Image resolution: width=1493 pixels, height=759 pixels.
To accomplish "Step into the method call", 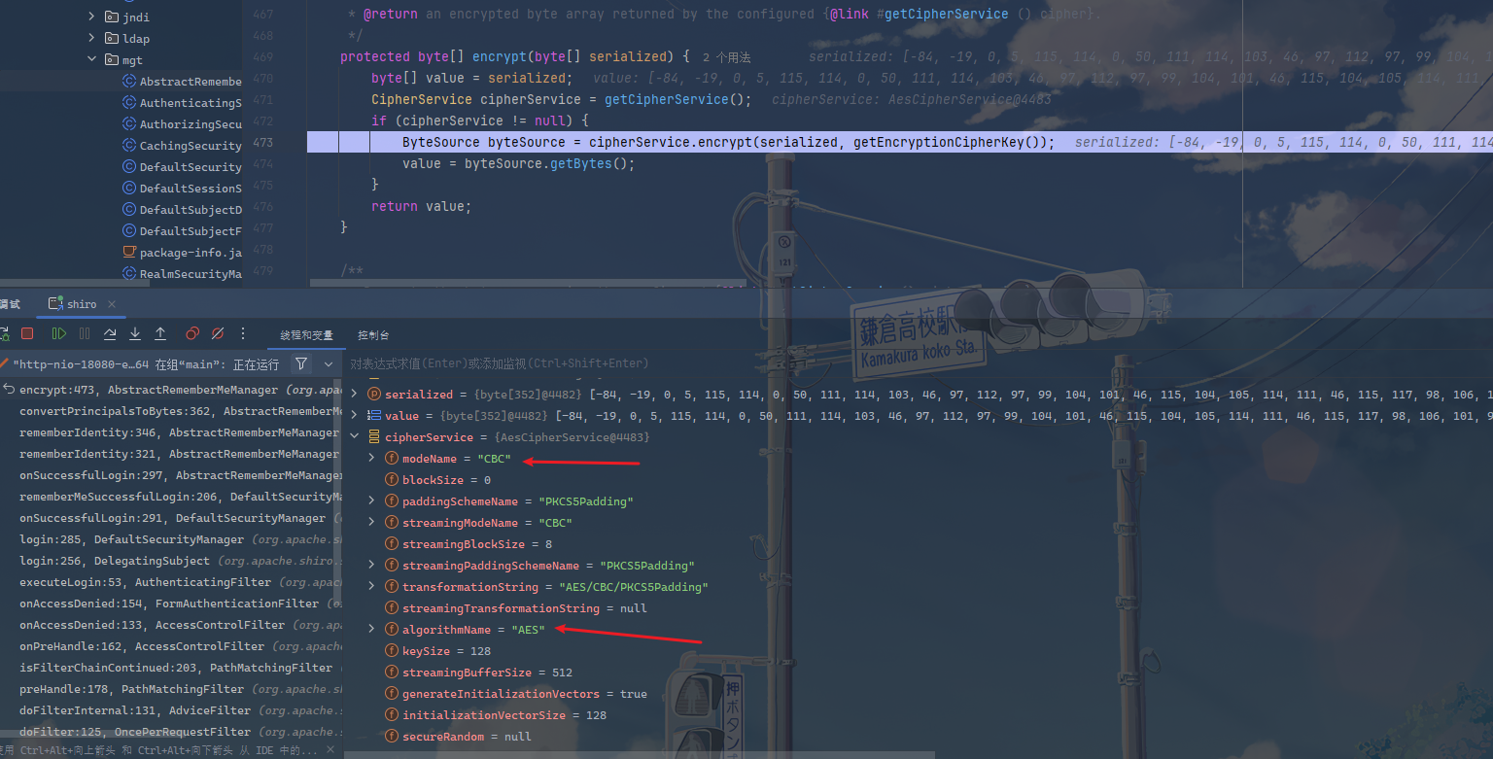I will tap(135, 333).
